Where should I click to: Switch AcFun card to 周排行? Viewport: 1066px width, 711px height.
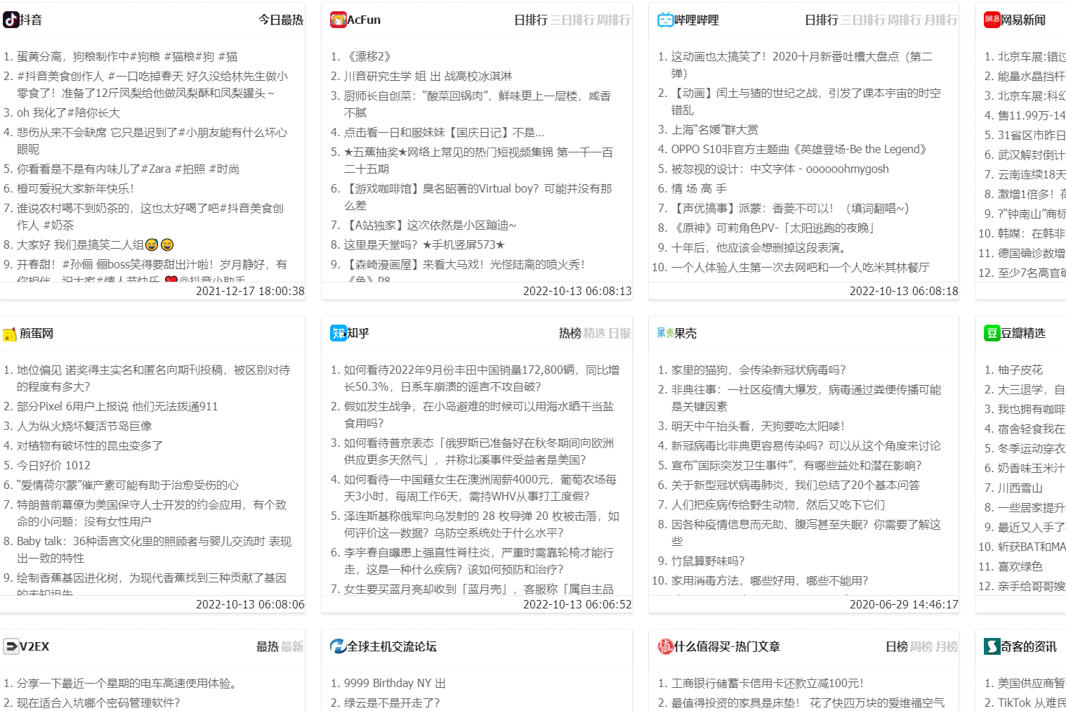(x=614, y=20)
